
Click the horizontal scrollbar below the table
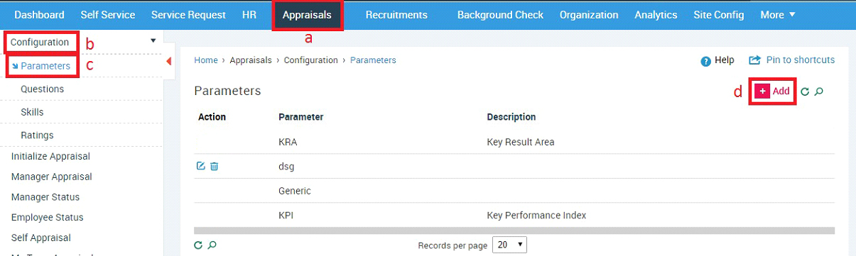coord(514,231)
